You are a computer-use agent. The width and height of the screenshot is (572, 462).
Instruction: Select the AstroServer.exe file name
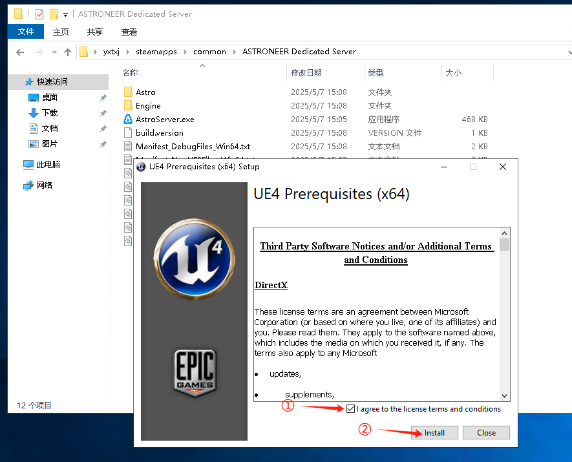(x=165, y=120)
